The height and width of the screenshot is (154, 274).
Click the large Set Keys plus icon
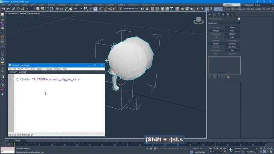tap(231, 150)
